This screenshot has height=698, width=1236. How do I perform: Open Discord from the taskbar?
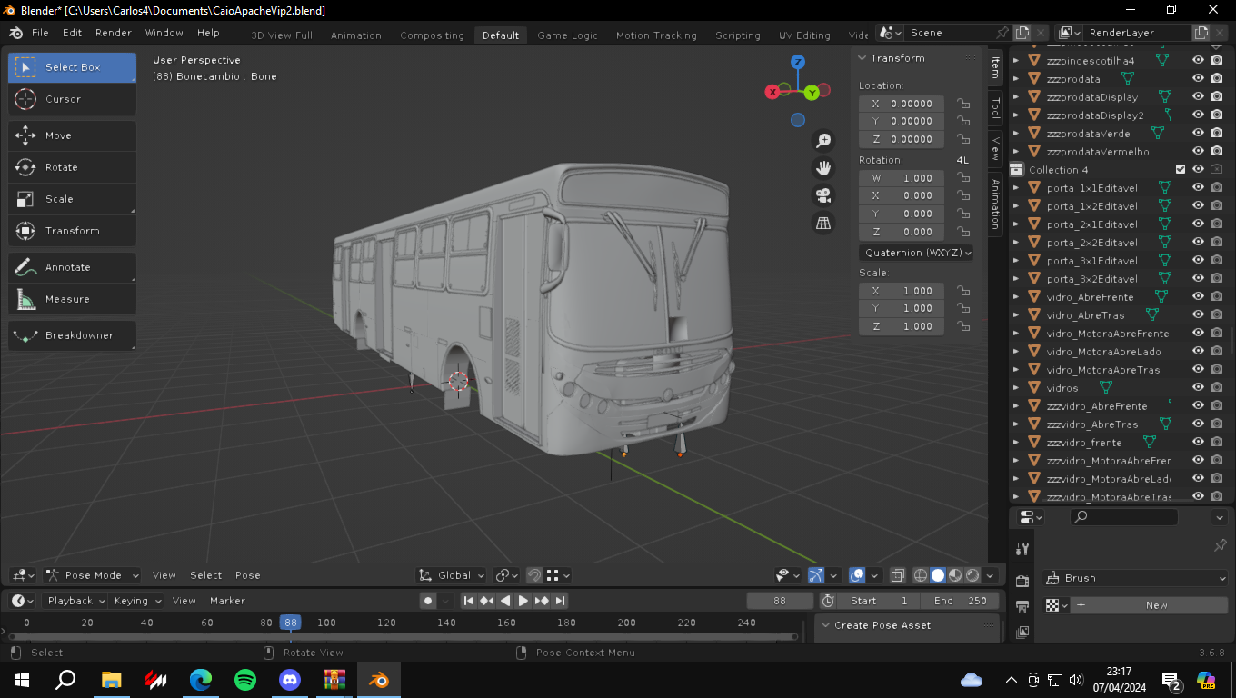click(x=290, y=679)
